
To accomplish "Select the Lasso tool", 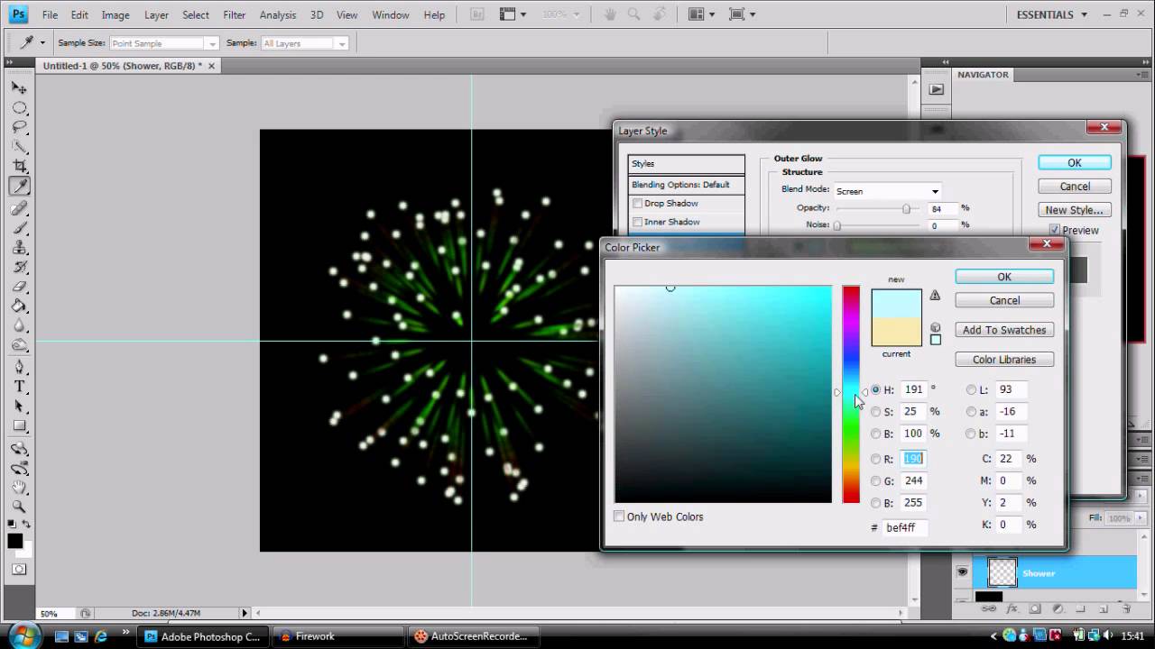I will coord(19,128).
